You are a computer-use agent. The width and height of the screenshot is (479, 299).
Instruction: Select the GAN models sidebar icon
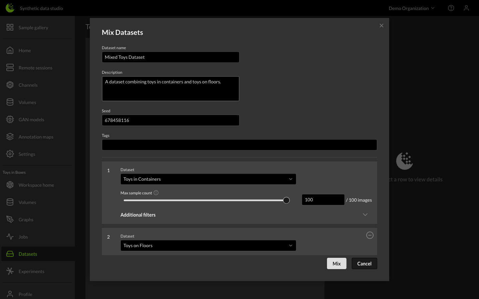(x=31, y=119)
